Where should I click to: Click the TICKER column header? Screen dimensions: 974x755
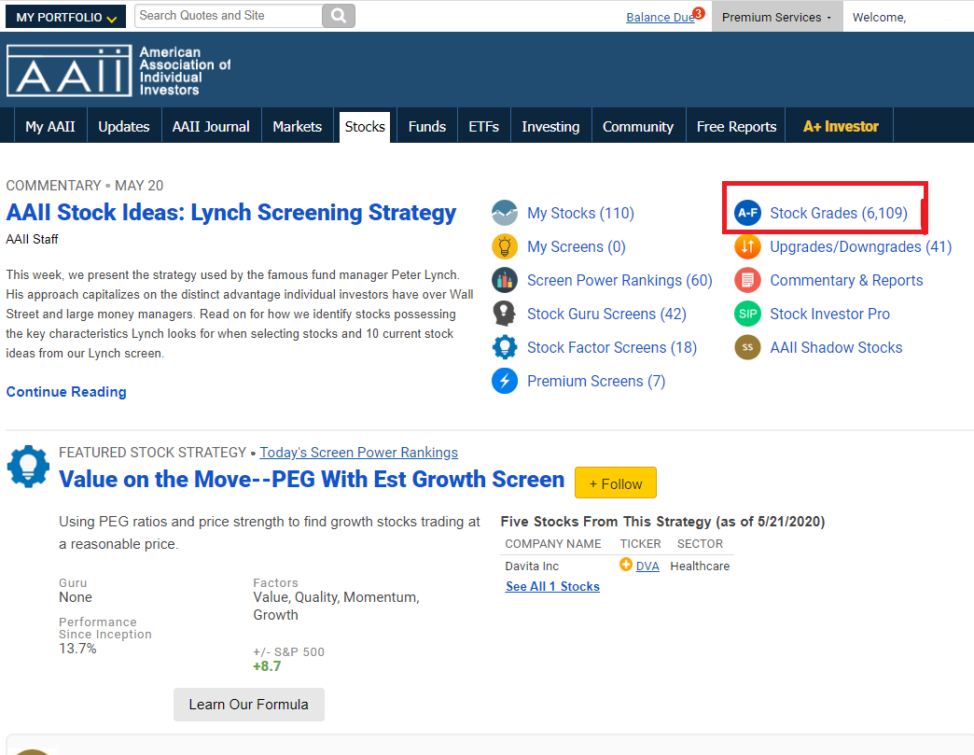coord(640,544)
